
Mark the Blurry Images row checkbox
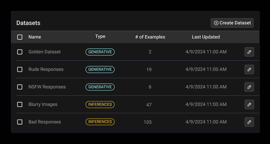coord(20,104)
